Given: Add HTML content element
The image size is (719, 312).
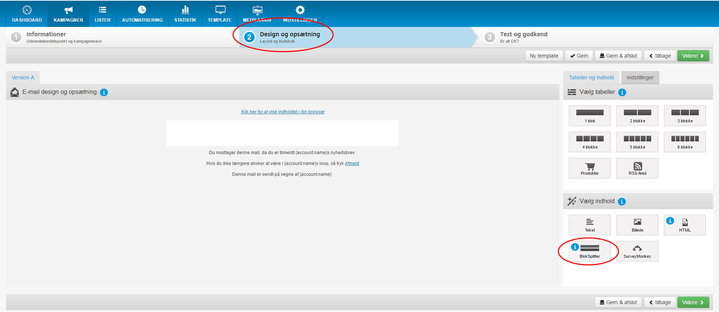Looking at the screenshot, I should [685, 225].
